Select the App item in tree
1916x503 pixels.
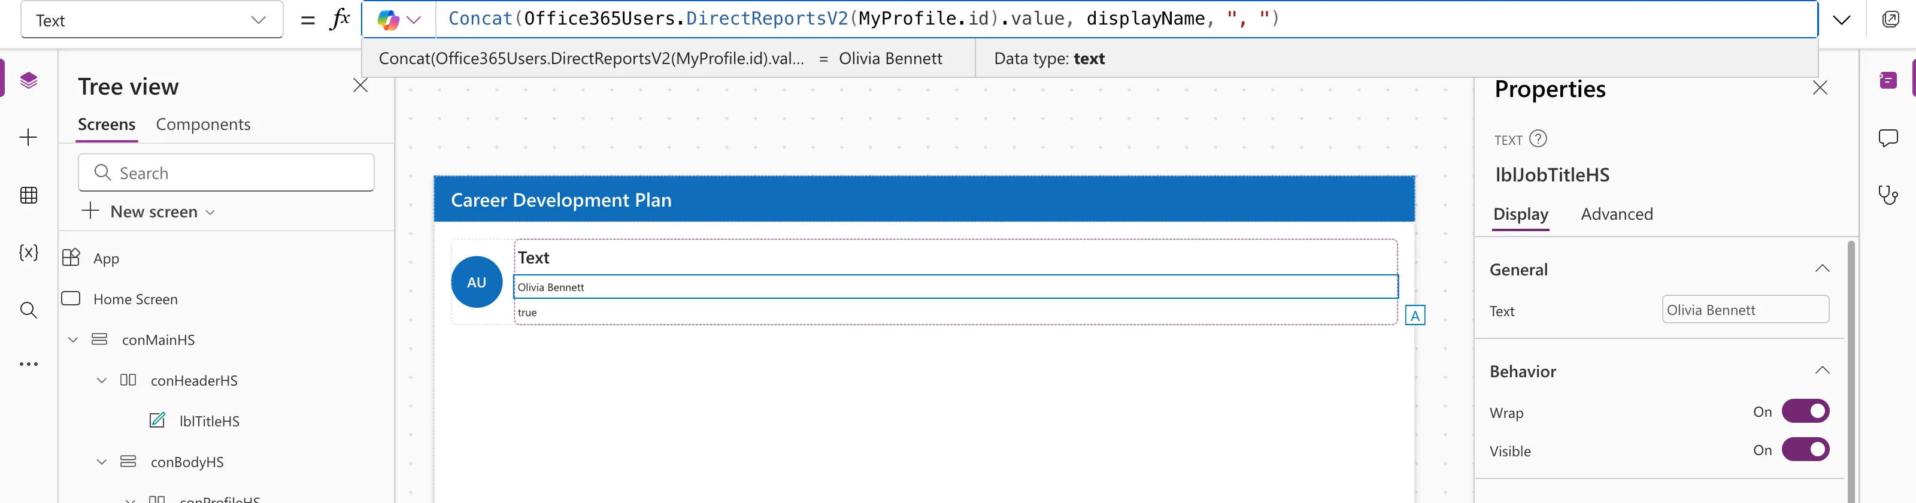[107, 259]
